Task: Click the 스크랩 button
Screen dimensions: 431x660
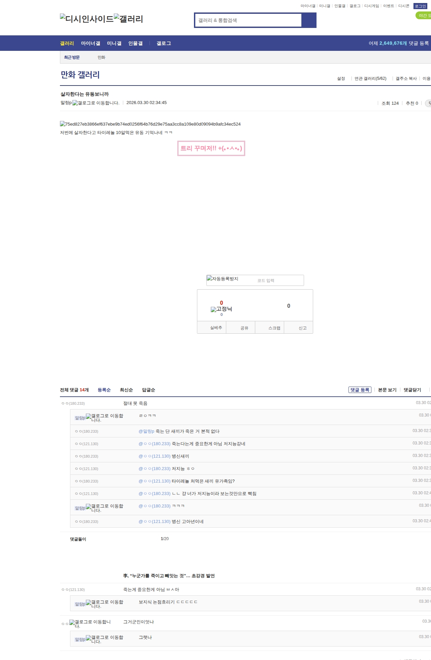Action: pyautogui.click(x=270, y=328)
